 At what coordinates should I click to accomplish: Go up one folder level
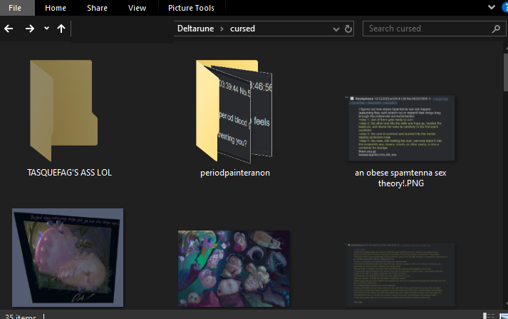pos(61,29)
